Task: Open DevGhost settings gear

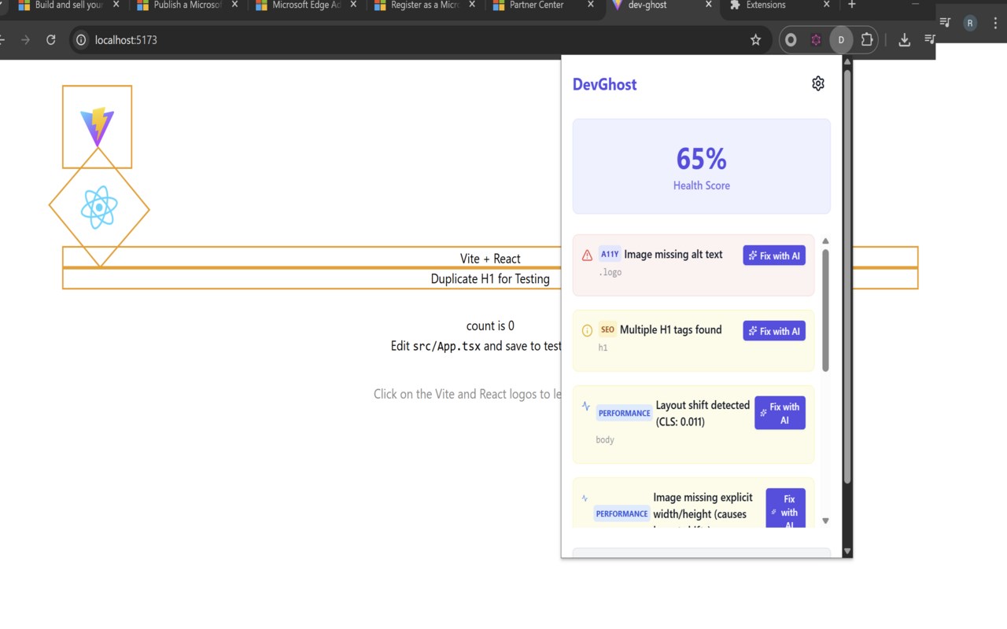Action: click(x=818, y=84)
